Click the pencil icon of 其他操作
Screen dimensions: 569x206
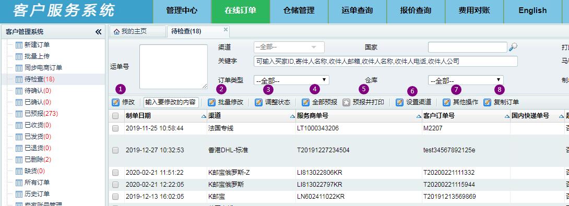[x=446, y=102]
